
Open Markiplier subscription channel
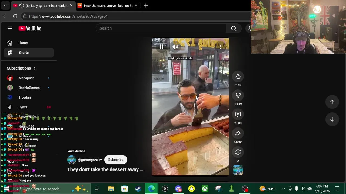[29, 78]
